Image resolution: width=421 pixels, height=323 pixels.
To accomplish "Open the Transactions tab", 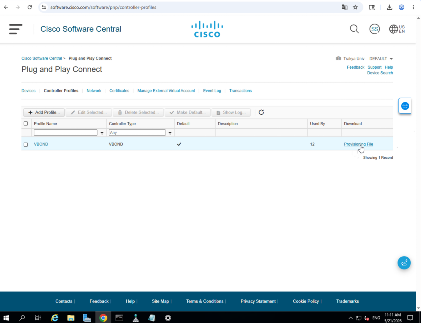I will [x=240, y=91].
